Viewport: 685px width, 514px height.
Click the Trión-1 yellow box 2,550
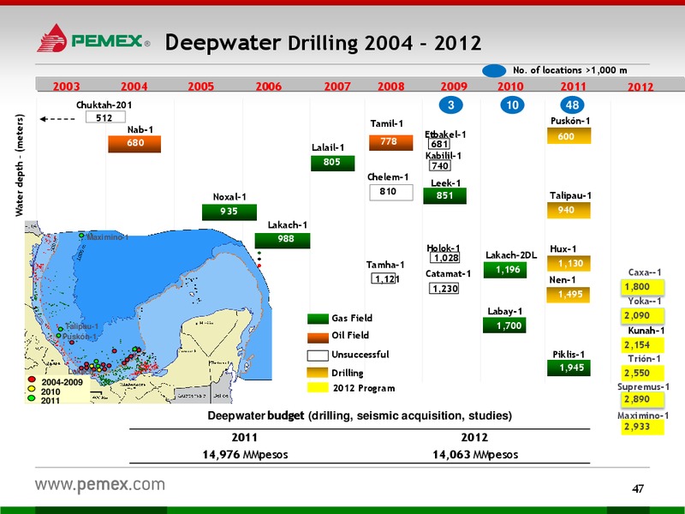click(x=642, y=373)
